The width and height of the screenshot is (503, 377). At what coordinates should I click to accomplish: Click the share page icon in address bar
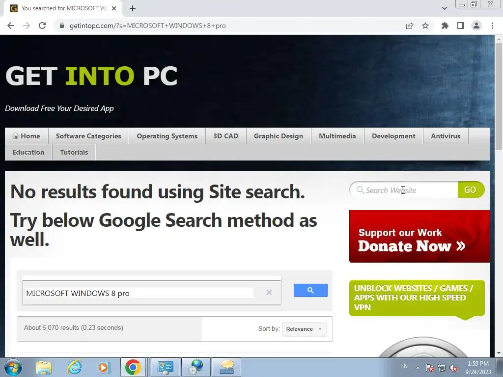[x=410, y=26]
